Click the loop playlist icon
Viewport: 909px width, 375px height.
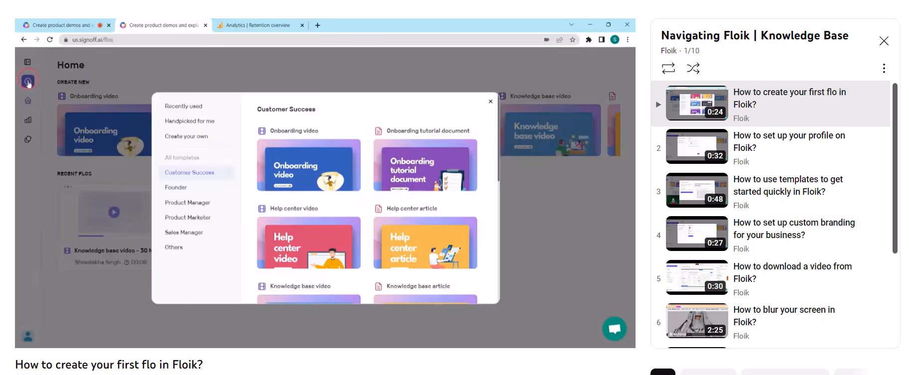668,68
